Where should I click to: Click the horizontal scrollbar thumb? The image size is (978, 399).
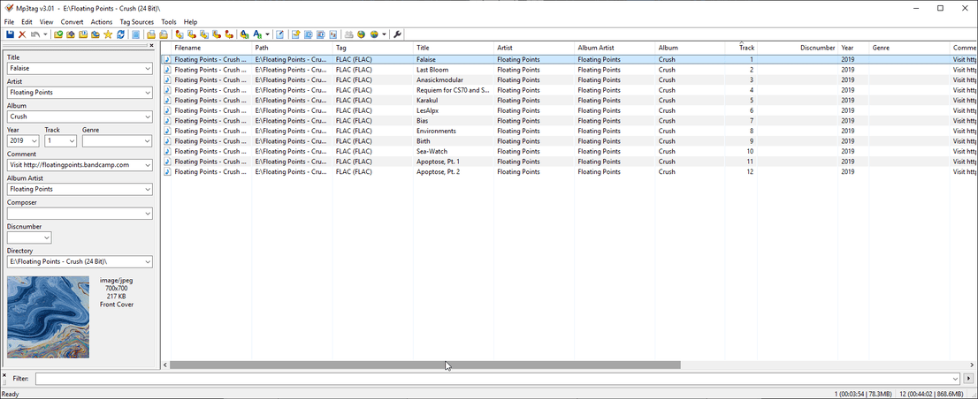point(424,365)
